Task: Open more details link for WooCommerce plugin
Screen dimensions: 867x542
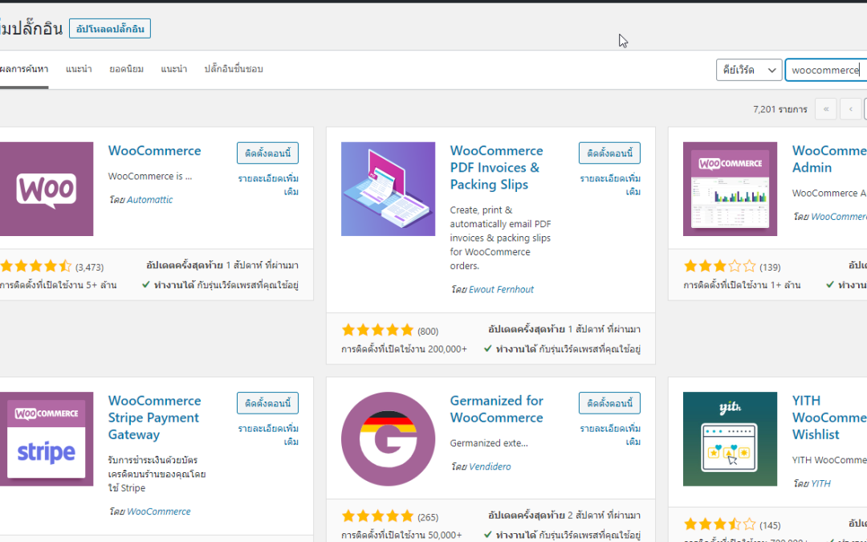Action: coord(269,185)
